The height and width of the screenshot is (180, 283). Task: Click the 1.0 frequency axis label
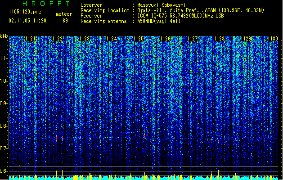[x=4, y=81]
